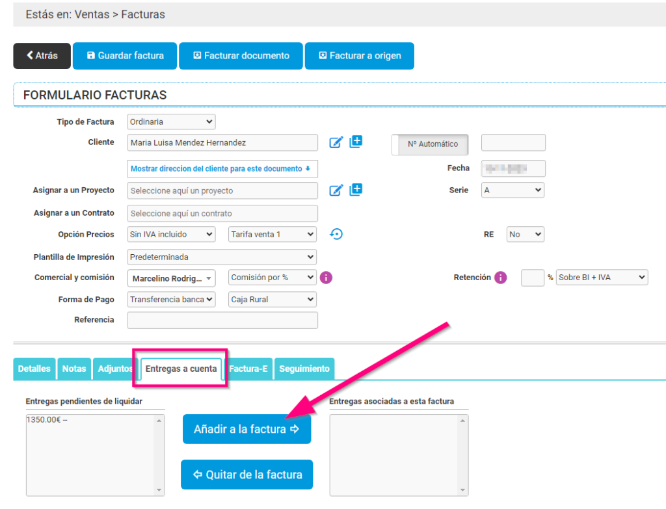Click the refresh prices circular arrow icon
The image size is (666, 509).
336,234
